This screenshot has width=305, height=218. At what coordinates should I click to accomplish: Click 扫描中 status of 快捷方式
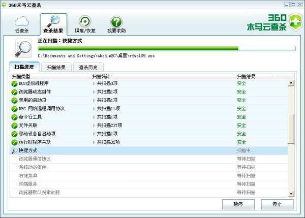[246, 150]
